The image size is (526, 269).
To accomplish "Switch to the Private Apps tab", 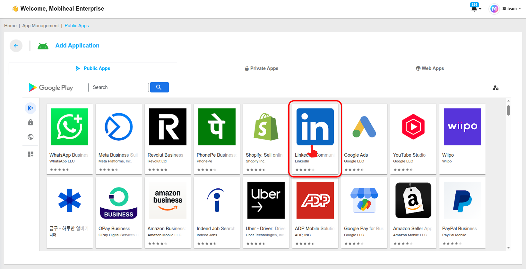I will [x=262, y=68].
